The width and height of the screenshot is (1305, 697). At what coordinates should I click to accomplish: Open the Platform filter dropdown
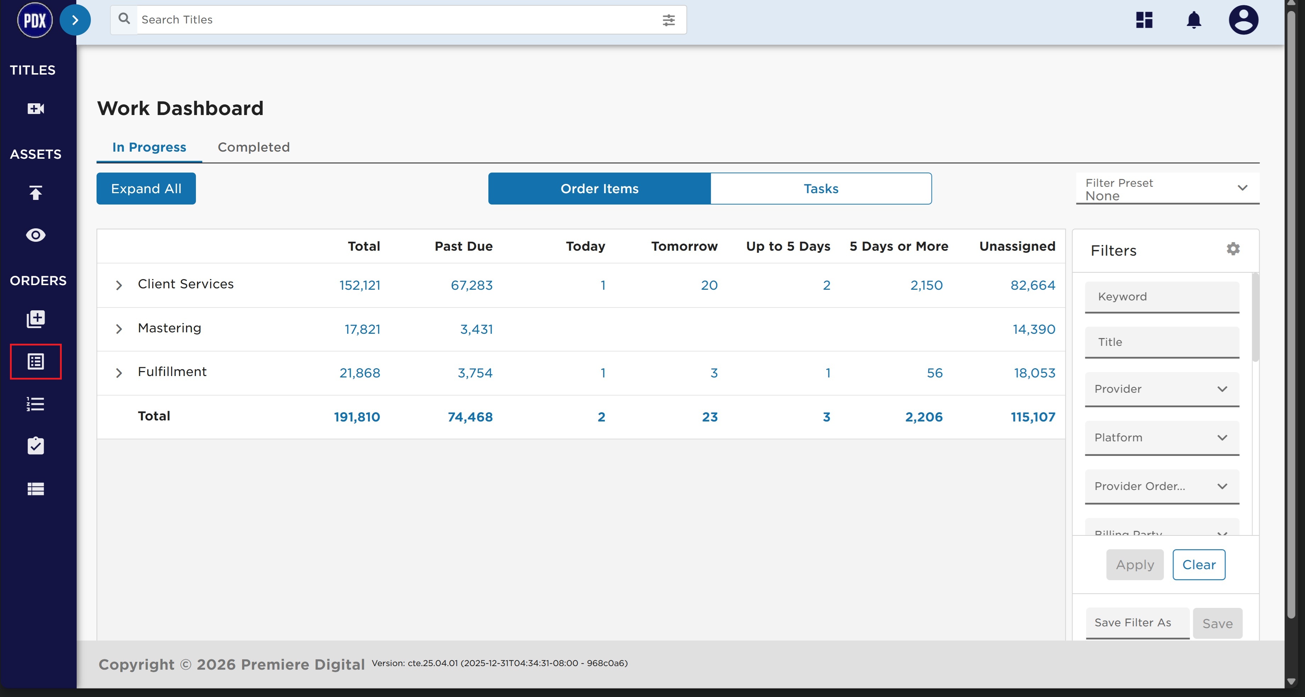(1162, 438)
